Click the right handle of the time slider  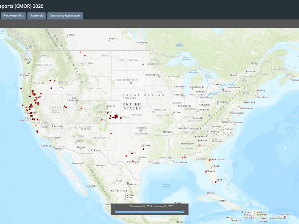183,212
